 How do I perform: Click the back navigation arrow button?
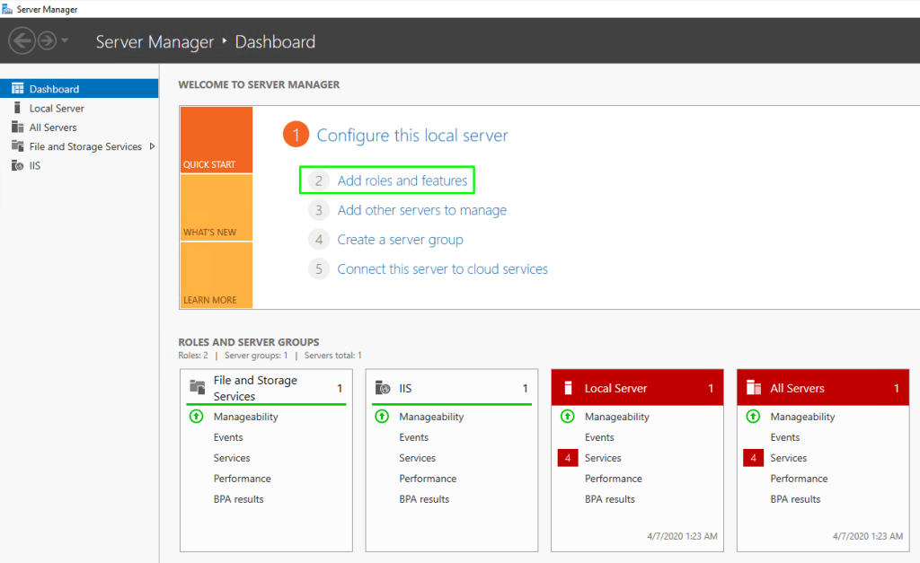click(x=22, y=40)
